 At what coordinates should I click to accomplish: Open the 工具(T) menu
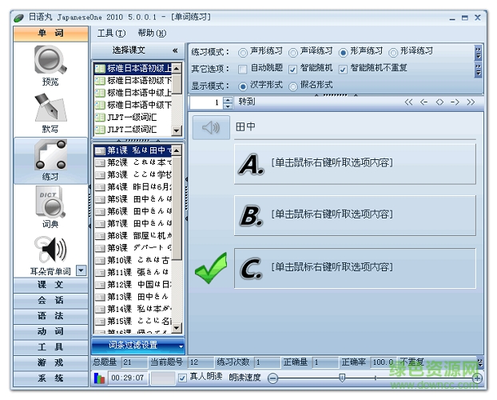pos(111,34)
